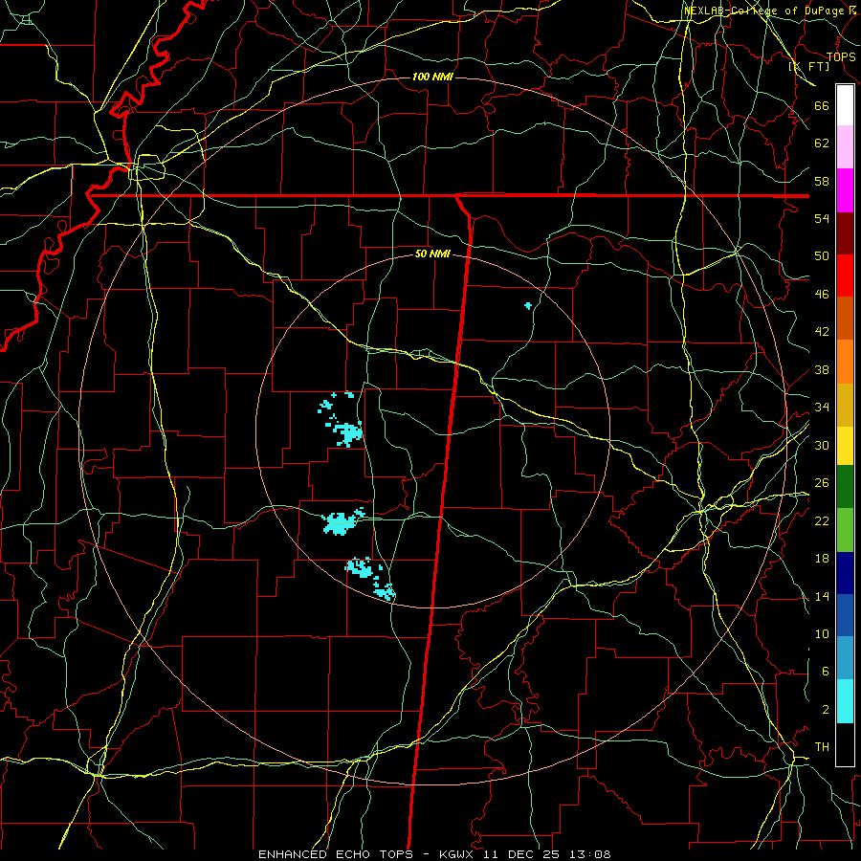Screen dimensions: 861x861
Task: Click the legend value '54'
Action: [x=822, y=218]
